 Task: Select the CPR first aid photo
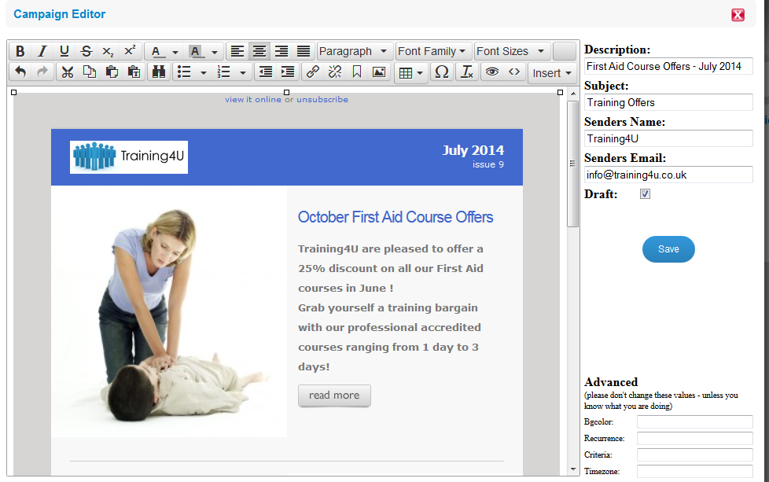(169, 311)
